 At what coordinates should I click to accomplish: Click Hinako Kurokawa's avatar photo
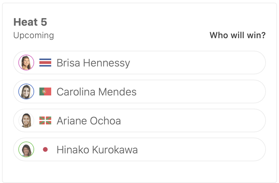pyautogui.click(x=26, y=149)
